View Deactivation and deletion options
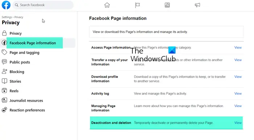Image resolution: width=254 pixels, height=140 pixels. tap(238, 123)
